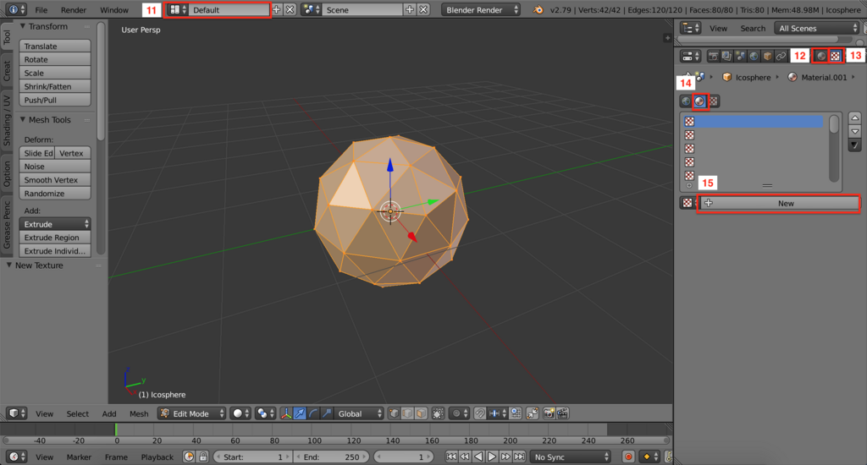This screenshot has height=465, width=867.
Task: Click the Shrink/Fatten button
Action: [55, 86]
